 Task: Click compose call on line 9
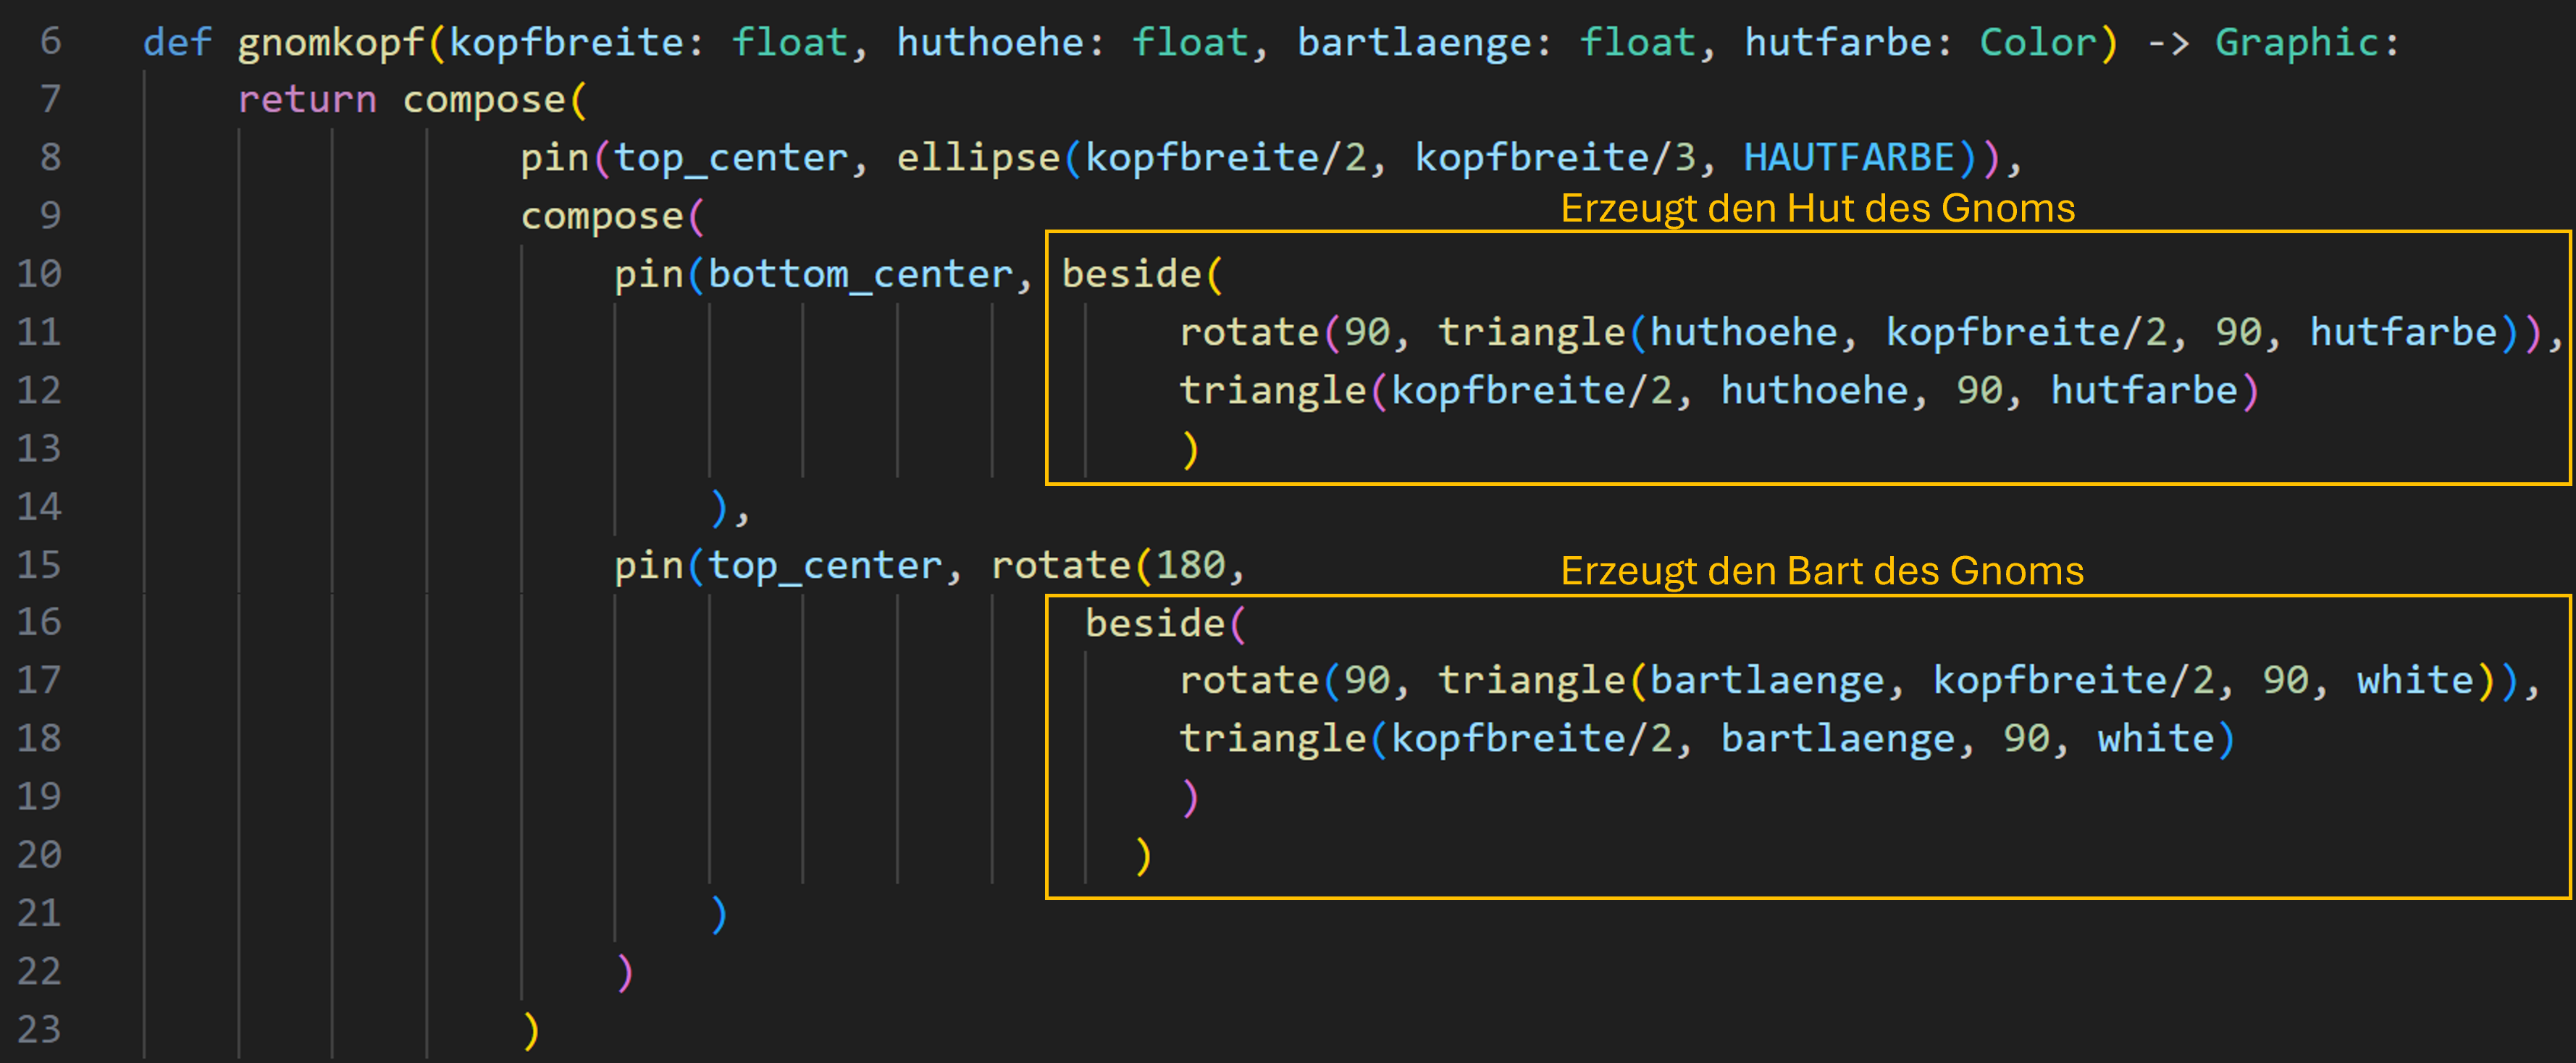(x=602, y=216)
